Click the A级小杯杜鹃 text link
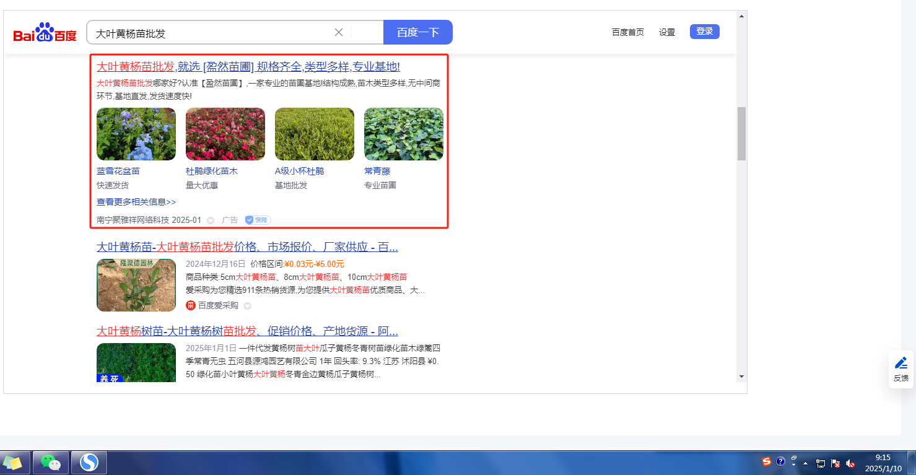 (300, 171)
